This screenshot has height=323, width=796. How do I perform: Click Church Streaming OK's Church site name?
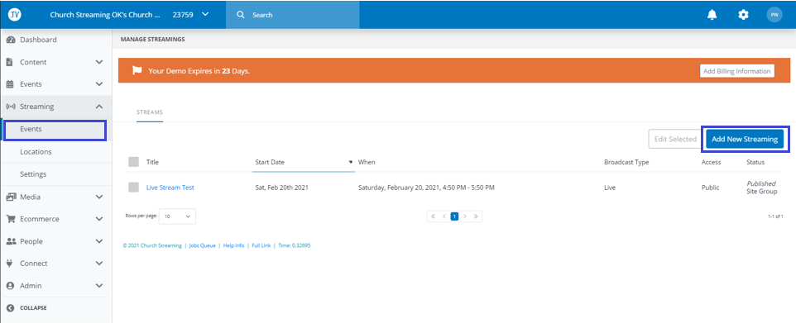click(x=105, y=15)
